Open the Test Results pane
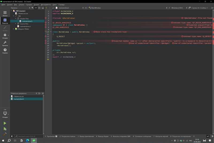The width and height of the screenshot is (214, 143). (x=180, y=136)
